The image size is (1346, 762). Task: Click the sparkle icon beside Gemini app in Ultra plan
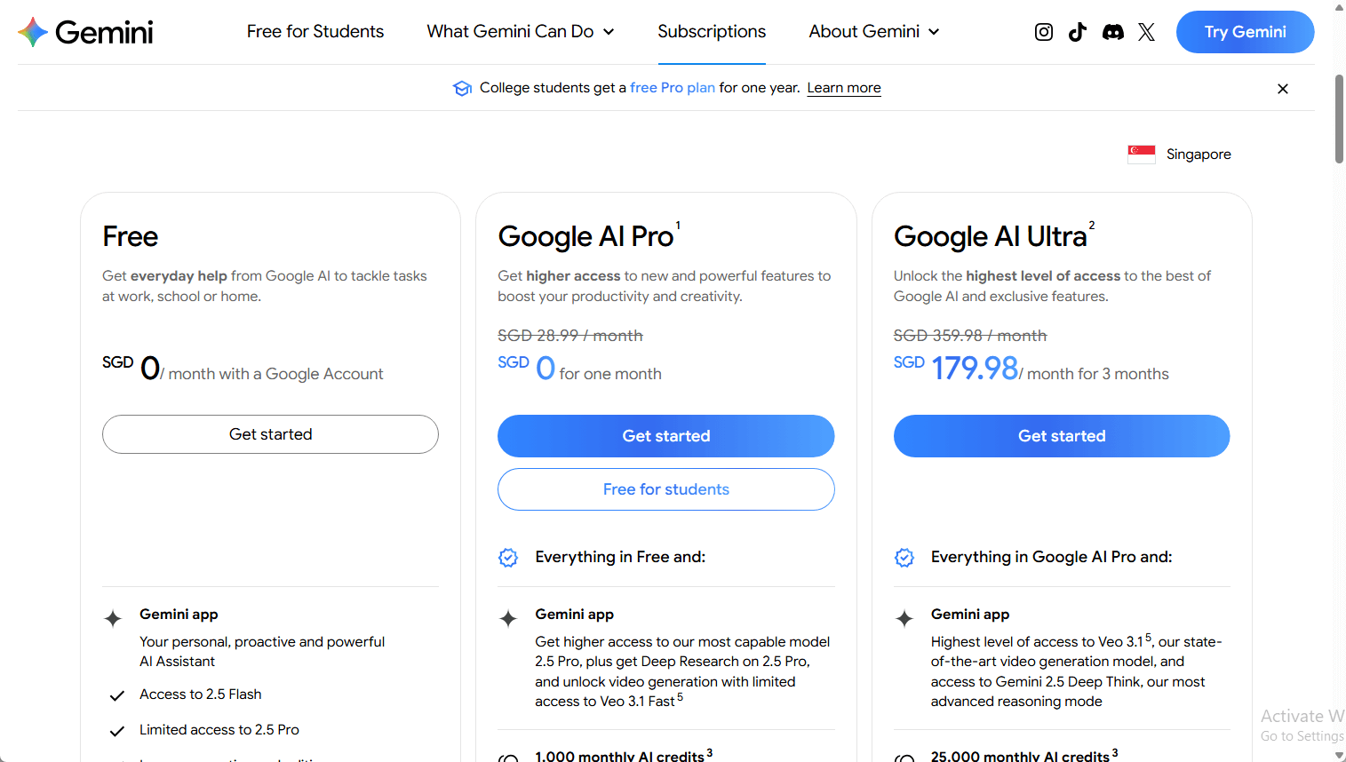pos(904,618)
